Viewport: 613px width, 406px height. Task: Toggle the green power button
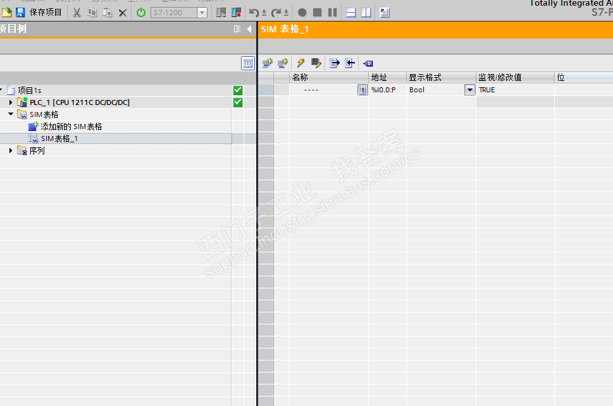point(141,13)
